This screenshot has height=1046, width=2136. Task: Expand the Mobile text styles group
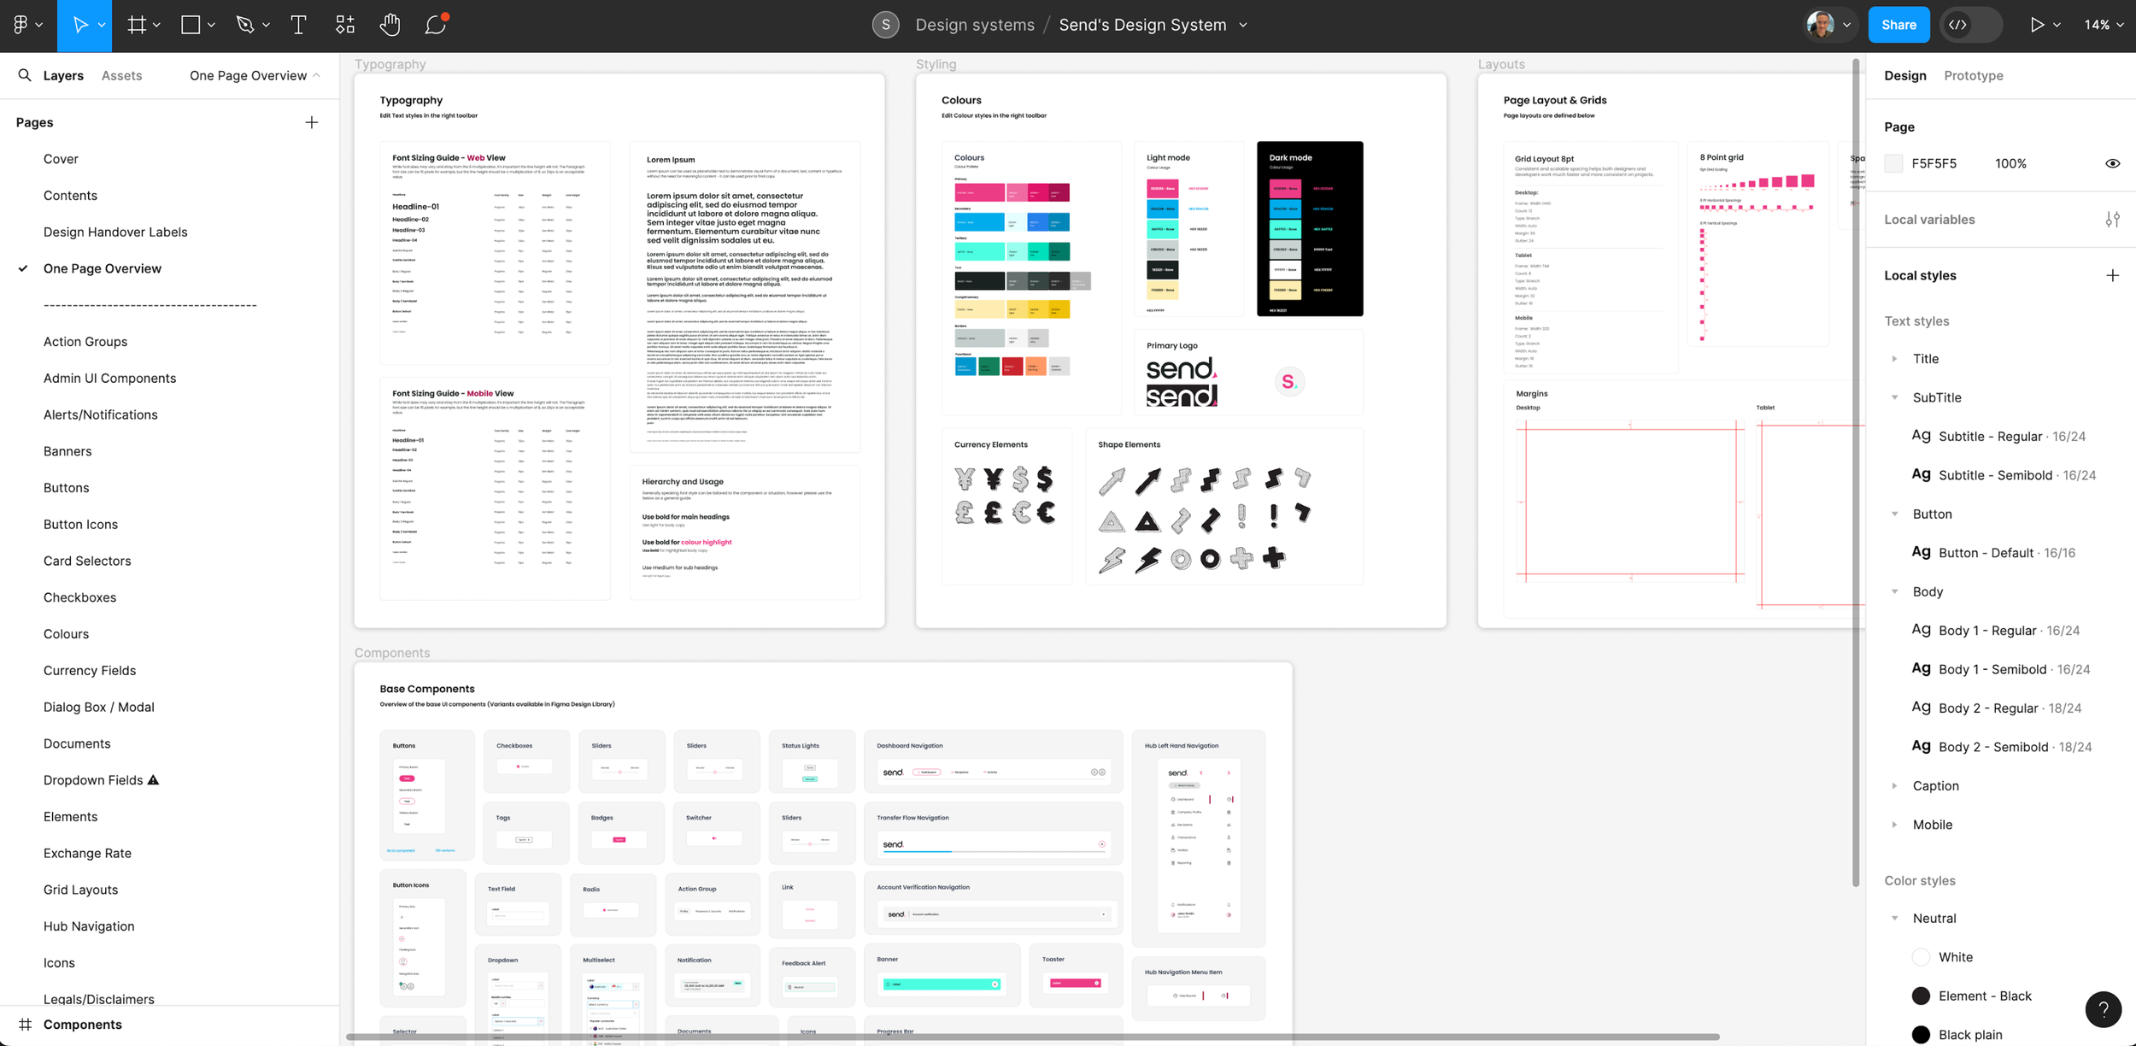click(x=1894, y=825)
